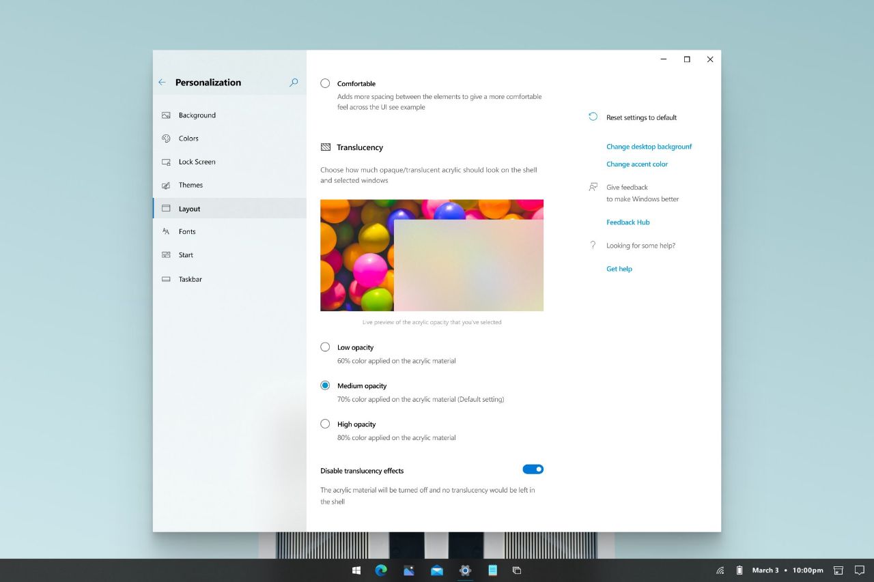Click the Translucency section heading text
This screenshot has height=582, width=874.
coord(360,147)
